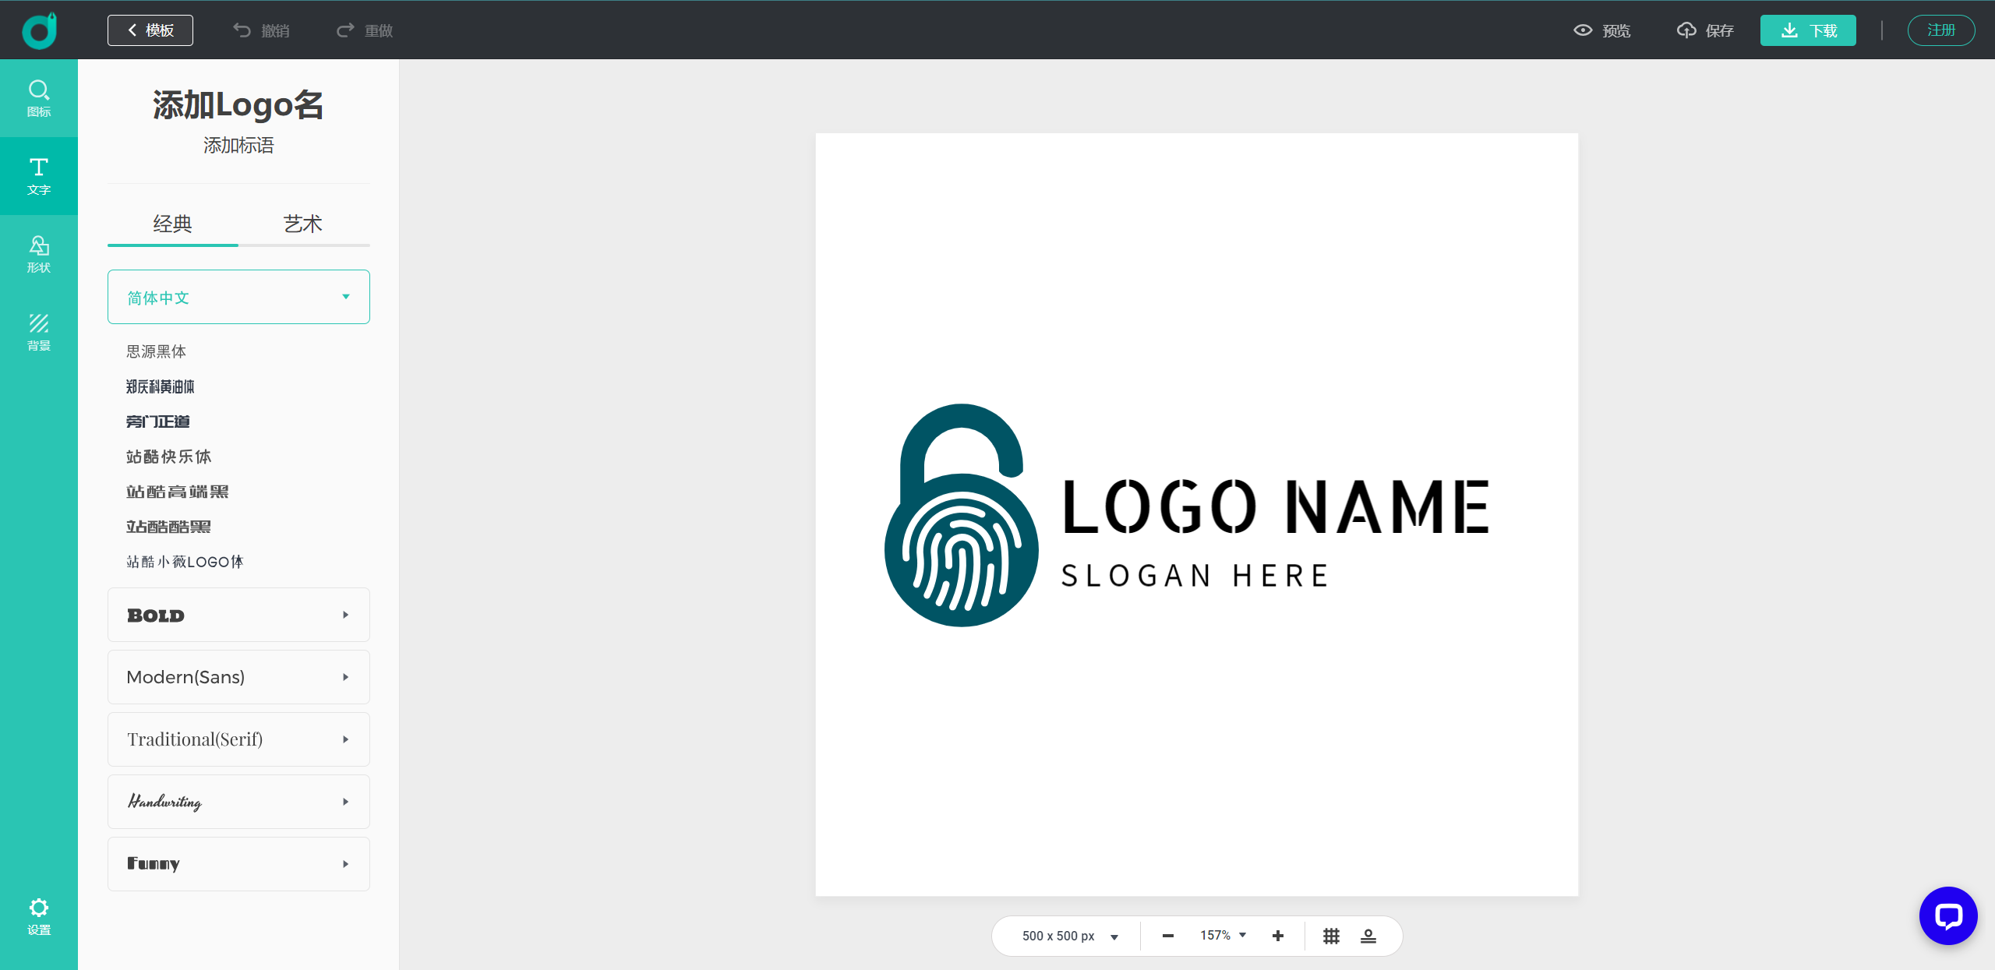1995x970 pixels.
Task: Expand the Handwriting font category
Action: (238, 802)
